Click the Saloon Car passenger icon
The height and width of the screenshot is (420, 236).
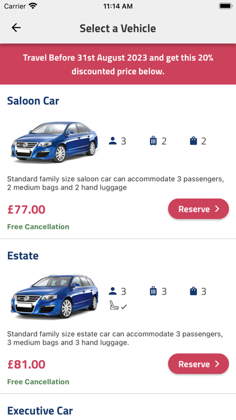click(x=113, y=141)
